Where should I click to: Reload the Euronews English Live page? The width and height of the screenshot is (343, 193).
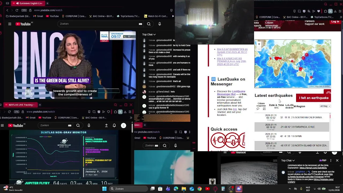point(17,10)
